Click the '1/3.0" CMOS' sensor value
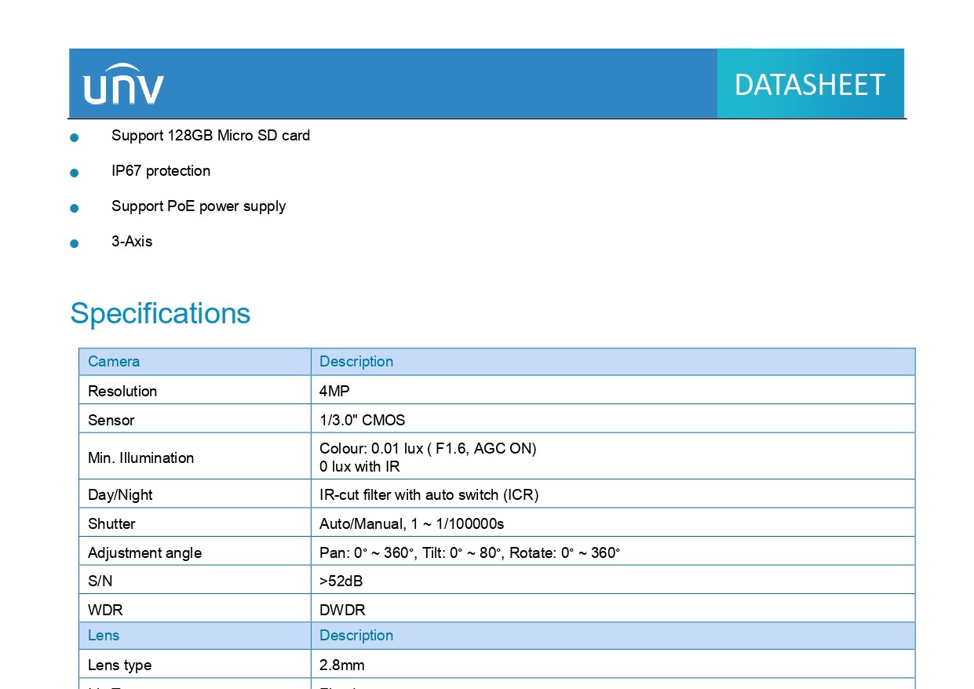This screenshot has height=689, width=974. pos(362,420)
